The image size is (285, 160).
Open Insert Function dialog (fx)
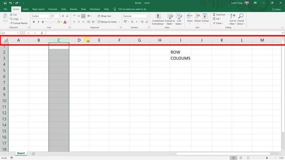[x=42, y=33]
